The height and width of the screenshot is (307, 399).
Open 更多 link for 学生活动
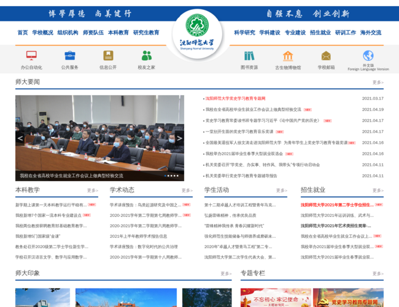(x=282, y=190)
